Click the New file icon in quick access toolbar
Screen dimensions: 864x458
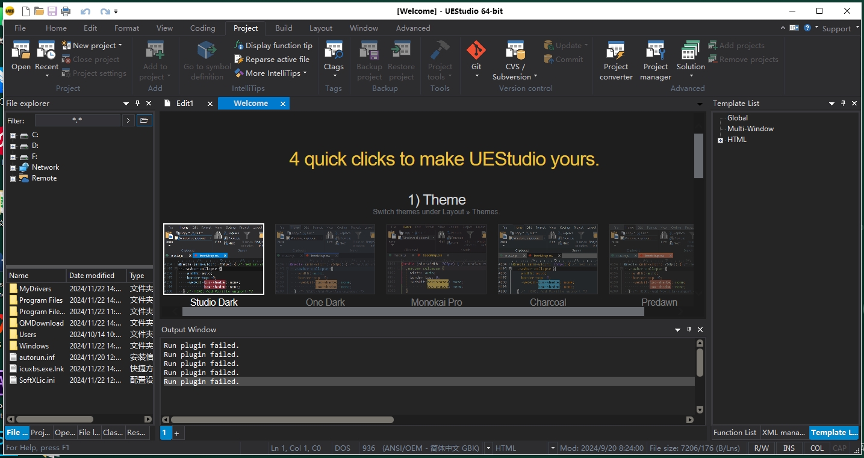pos(25,11)
